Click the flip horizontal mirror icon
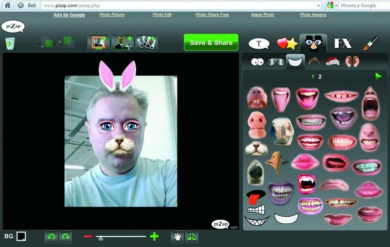The image size is (390, 247). [192, 237]
